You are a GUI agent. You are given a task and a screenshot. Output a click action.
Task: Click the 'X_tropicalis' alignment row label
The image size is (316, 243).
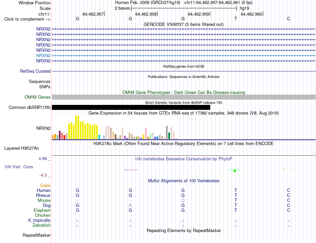click(x=39, y=220)
